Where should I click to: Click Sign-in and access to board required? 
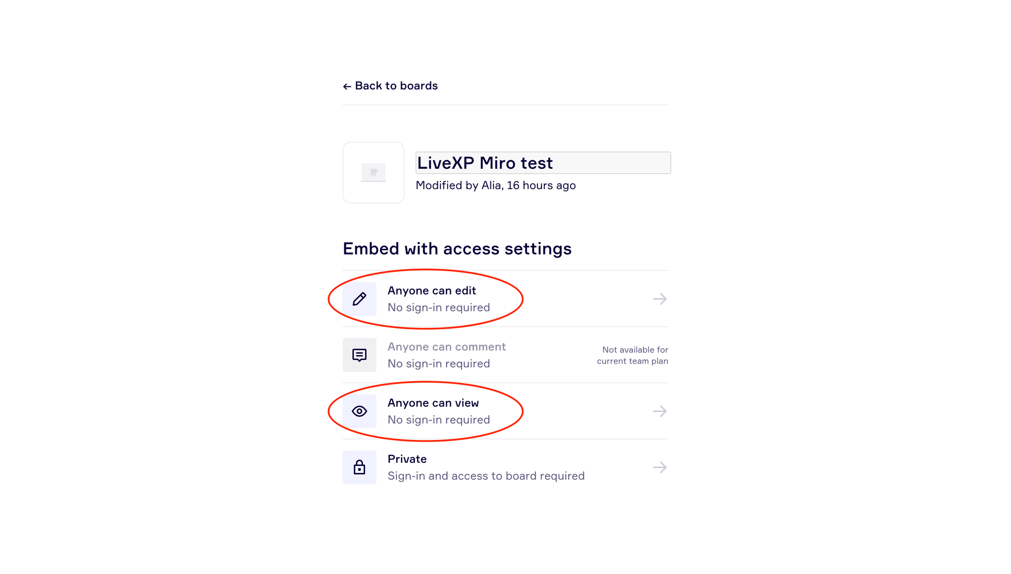(486, 476)
